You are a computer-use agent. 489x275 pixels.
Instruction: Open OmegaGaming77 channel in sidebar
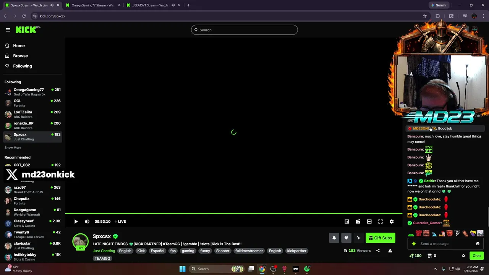pyautogui.click(x=32, y=92)
